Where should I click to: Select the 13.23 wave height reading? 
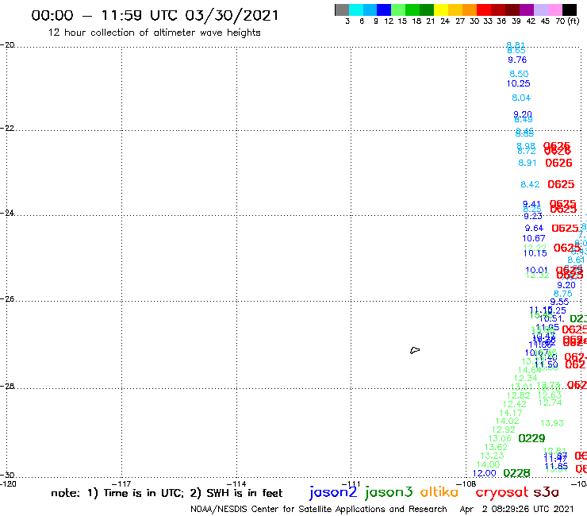pos(492,456)
